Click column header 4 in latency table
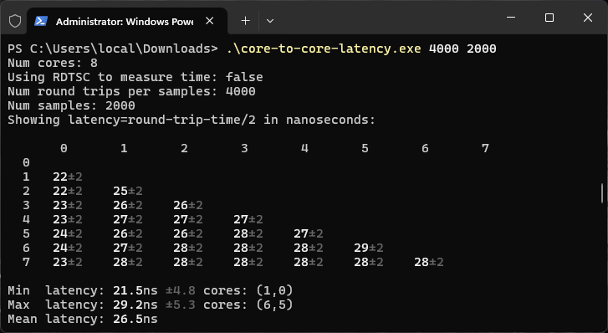Image resolution: width=608 pixels, height=333 pixels. (304, 148)
